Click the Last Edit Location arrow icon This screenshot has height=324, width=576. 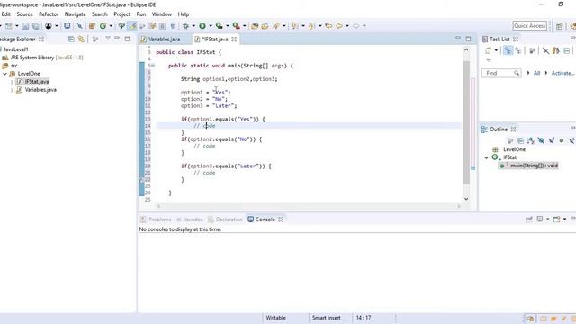pyautogui.click(x=328, y=26)
